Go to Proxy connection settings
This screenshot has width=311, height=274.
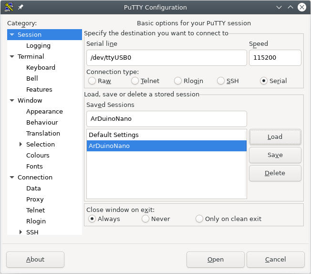tap(35, 200)
